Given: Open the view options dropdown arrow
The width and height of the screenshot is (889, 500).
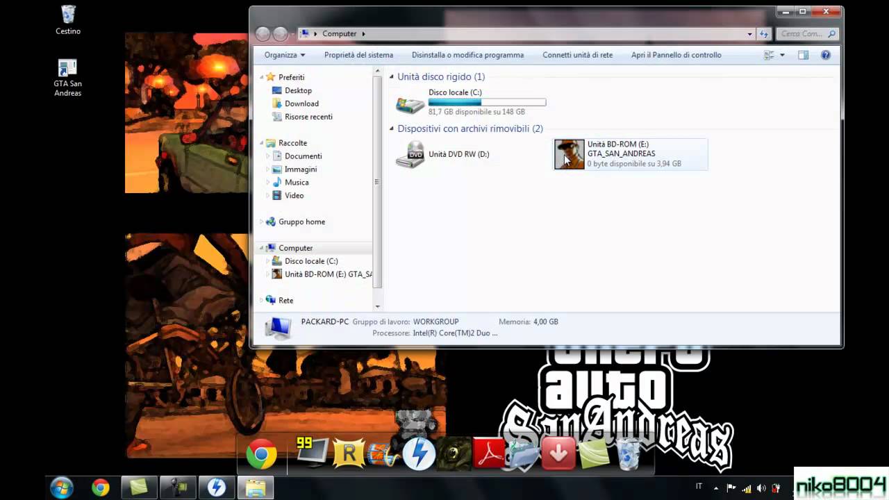Looking at the screenshot, I should point(782,55).
